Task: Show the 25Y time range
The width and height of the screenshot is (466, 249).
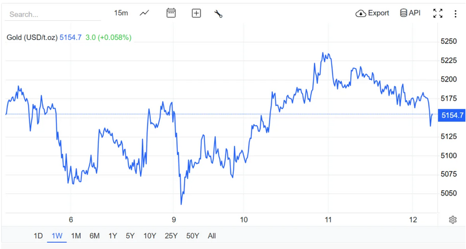Action: (x=171, y=235)
